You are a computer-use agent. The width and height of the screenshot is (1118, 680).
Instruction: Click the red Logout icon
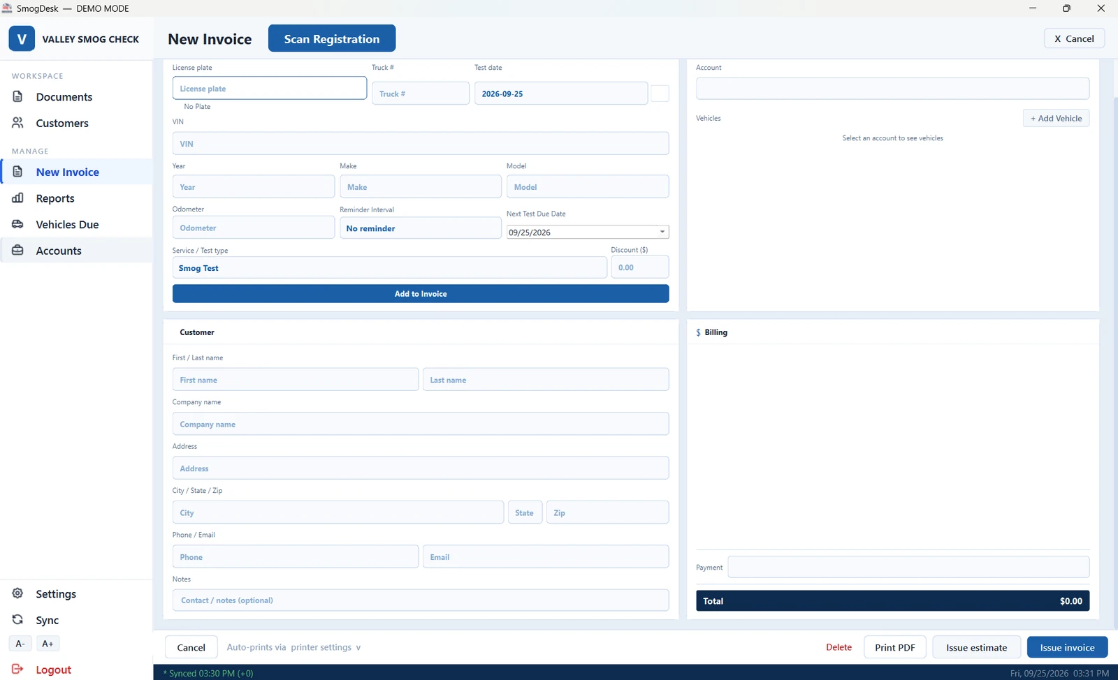tap(17, 670)
